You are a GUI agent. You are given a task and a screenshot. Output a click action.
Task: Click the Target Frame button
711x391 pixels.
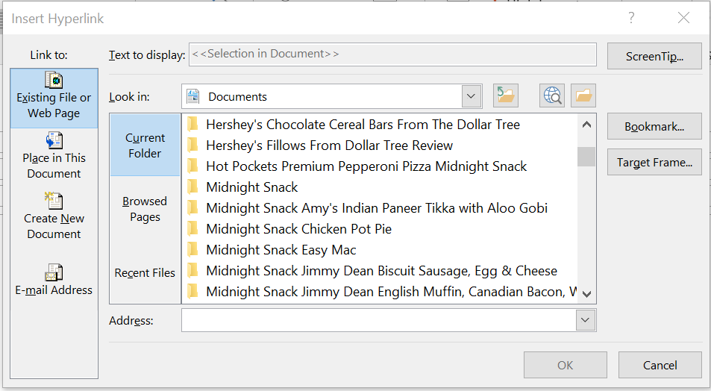pos(654,162)
